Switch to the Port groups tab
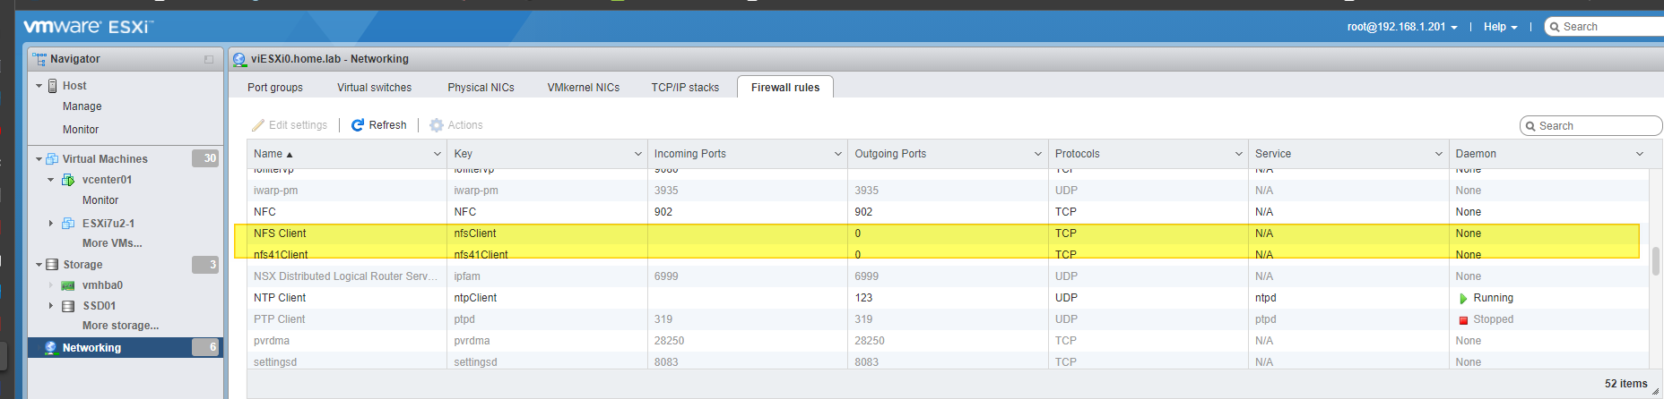 click(x=275, y=88)
